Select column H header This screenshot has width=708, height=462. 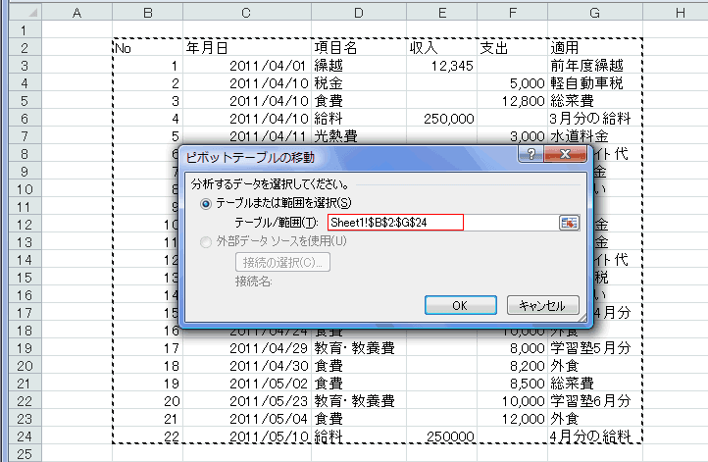(x=676, y=12)
